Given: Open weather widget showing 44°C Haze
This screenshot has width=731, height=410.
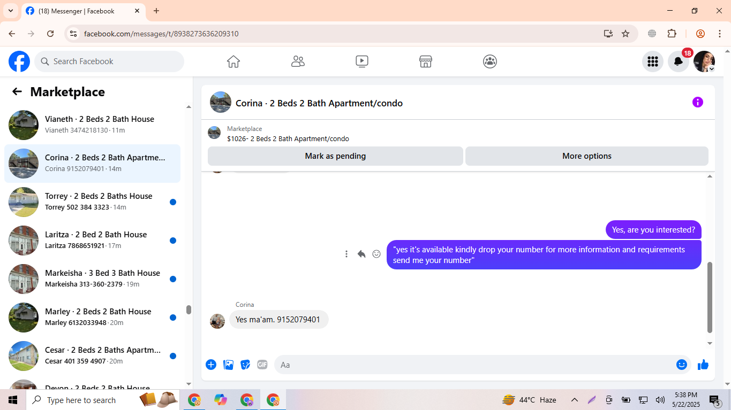Looking at the screenshot, I should tap(530, 400).
